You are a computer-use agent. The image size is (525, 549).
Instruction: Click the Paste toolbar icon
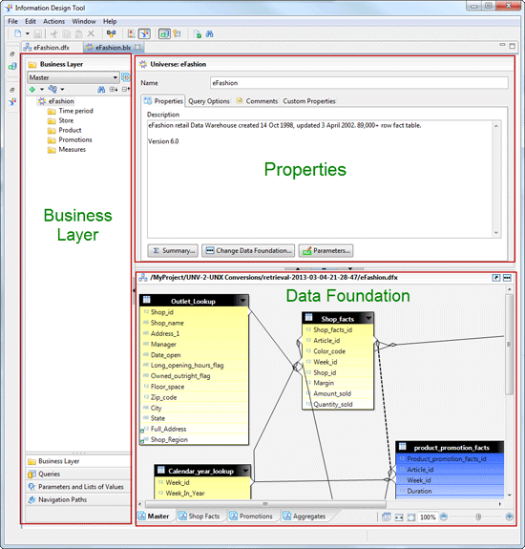click(x=78, y=33)
